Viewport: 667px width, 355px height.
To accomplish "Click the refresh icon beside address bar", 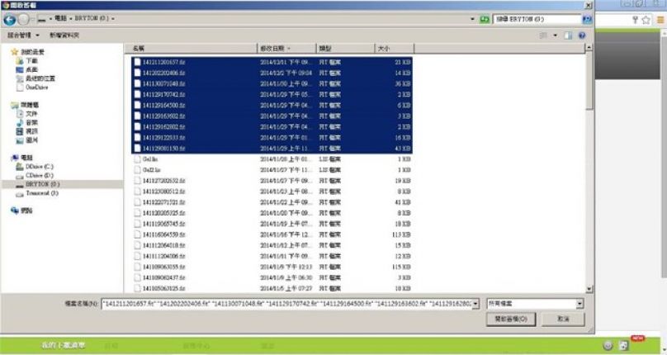I will pos(483,18).
